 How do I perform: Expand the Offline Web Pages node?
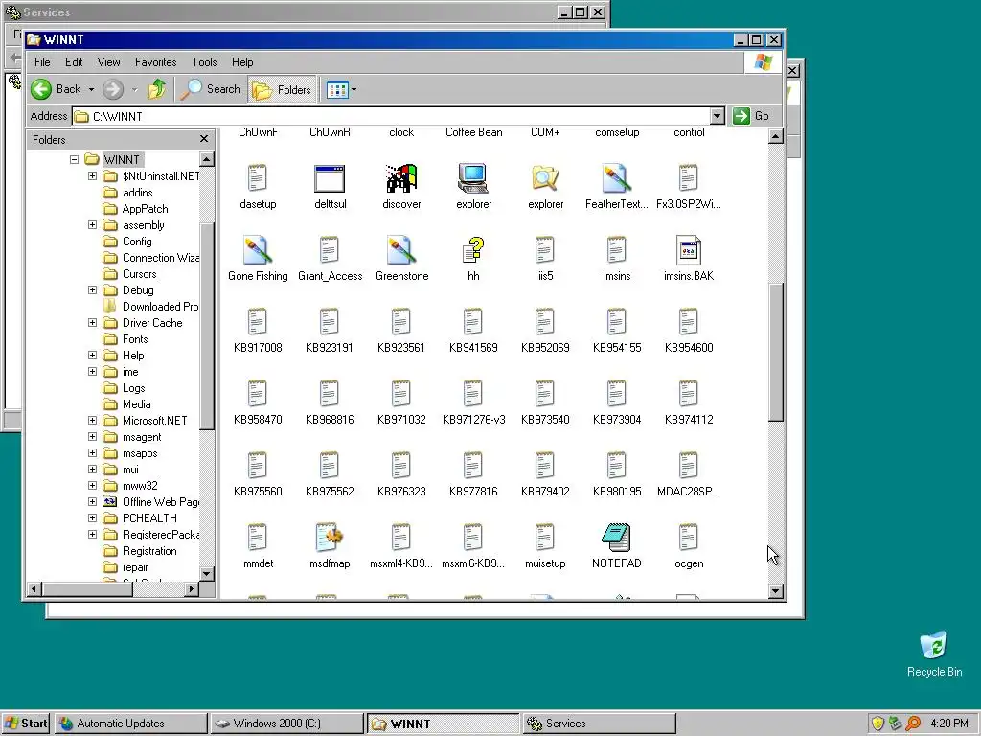[x=93, y=501]
